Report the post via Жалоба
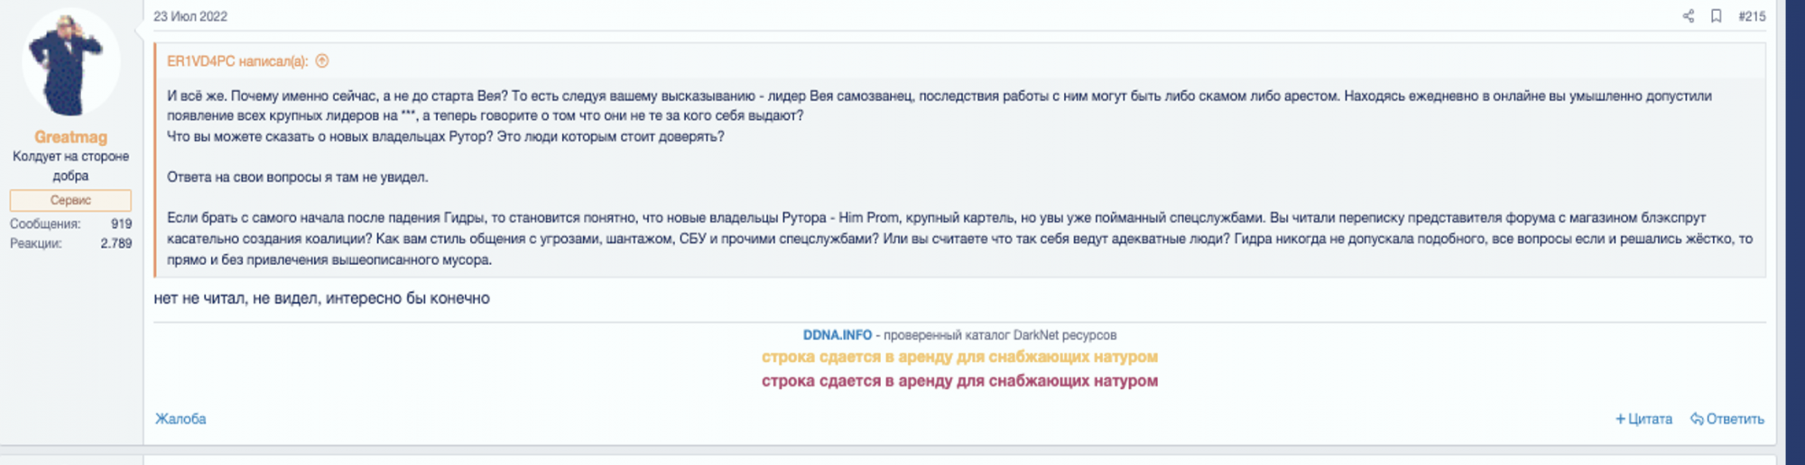Image resolution: width=1805 pixels, height=465 pixels. click(x=180, y=419)
